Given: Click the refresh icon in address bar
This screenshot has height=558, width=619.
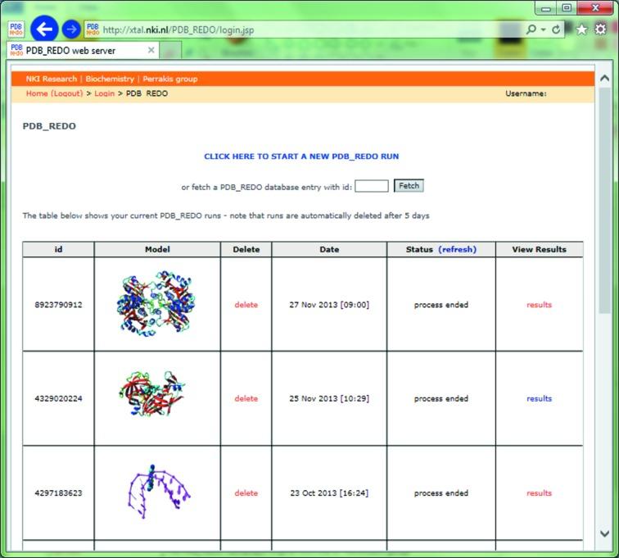Looking at the screenshot, I should coord(558,29).
